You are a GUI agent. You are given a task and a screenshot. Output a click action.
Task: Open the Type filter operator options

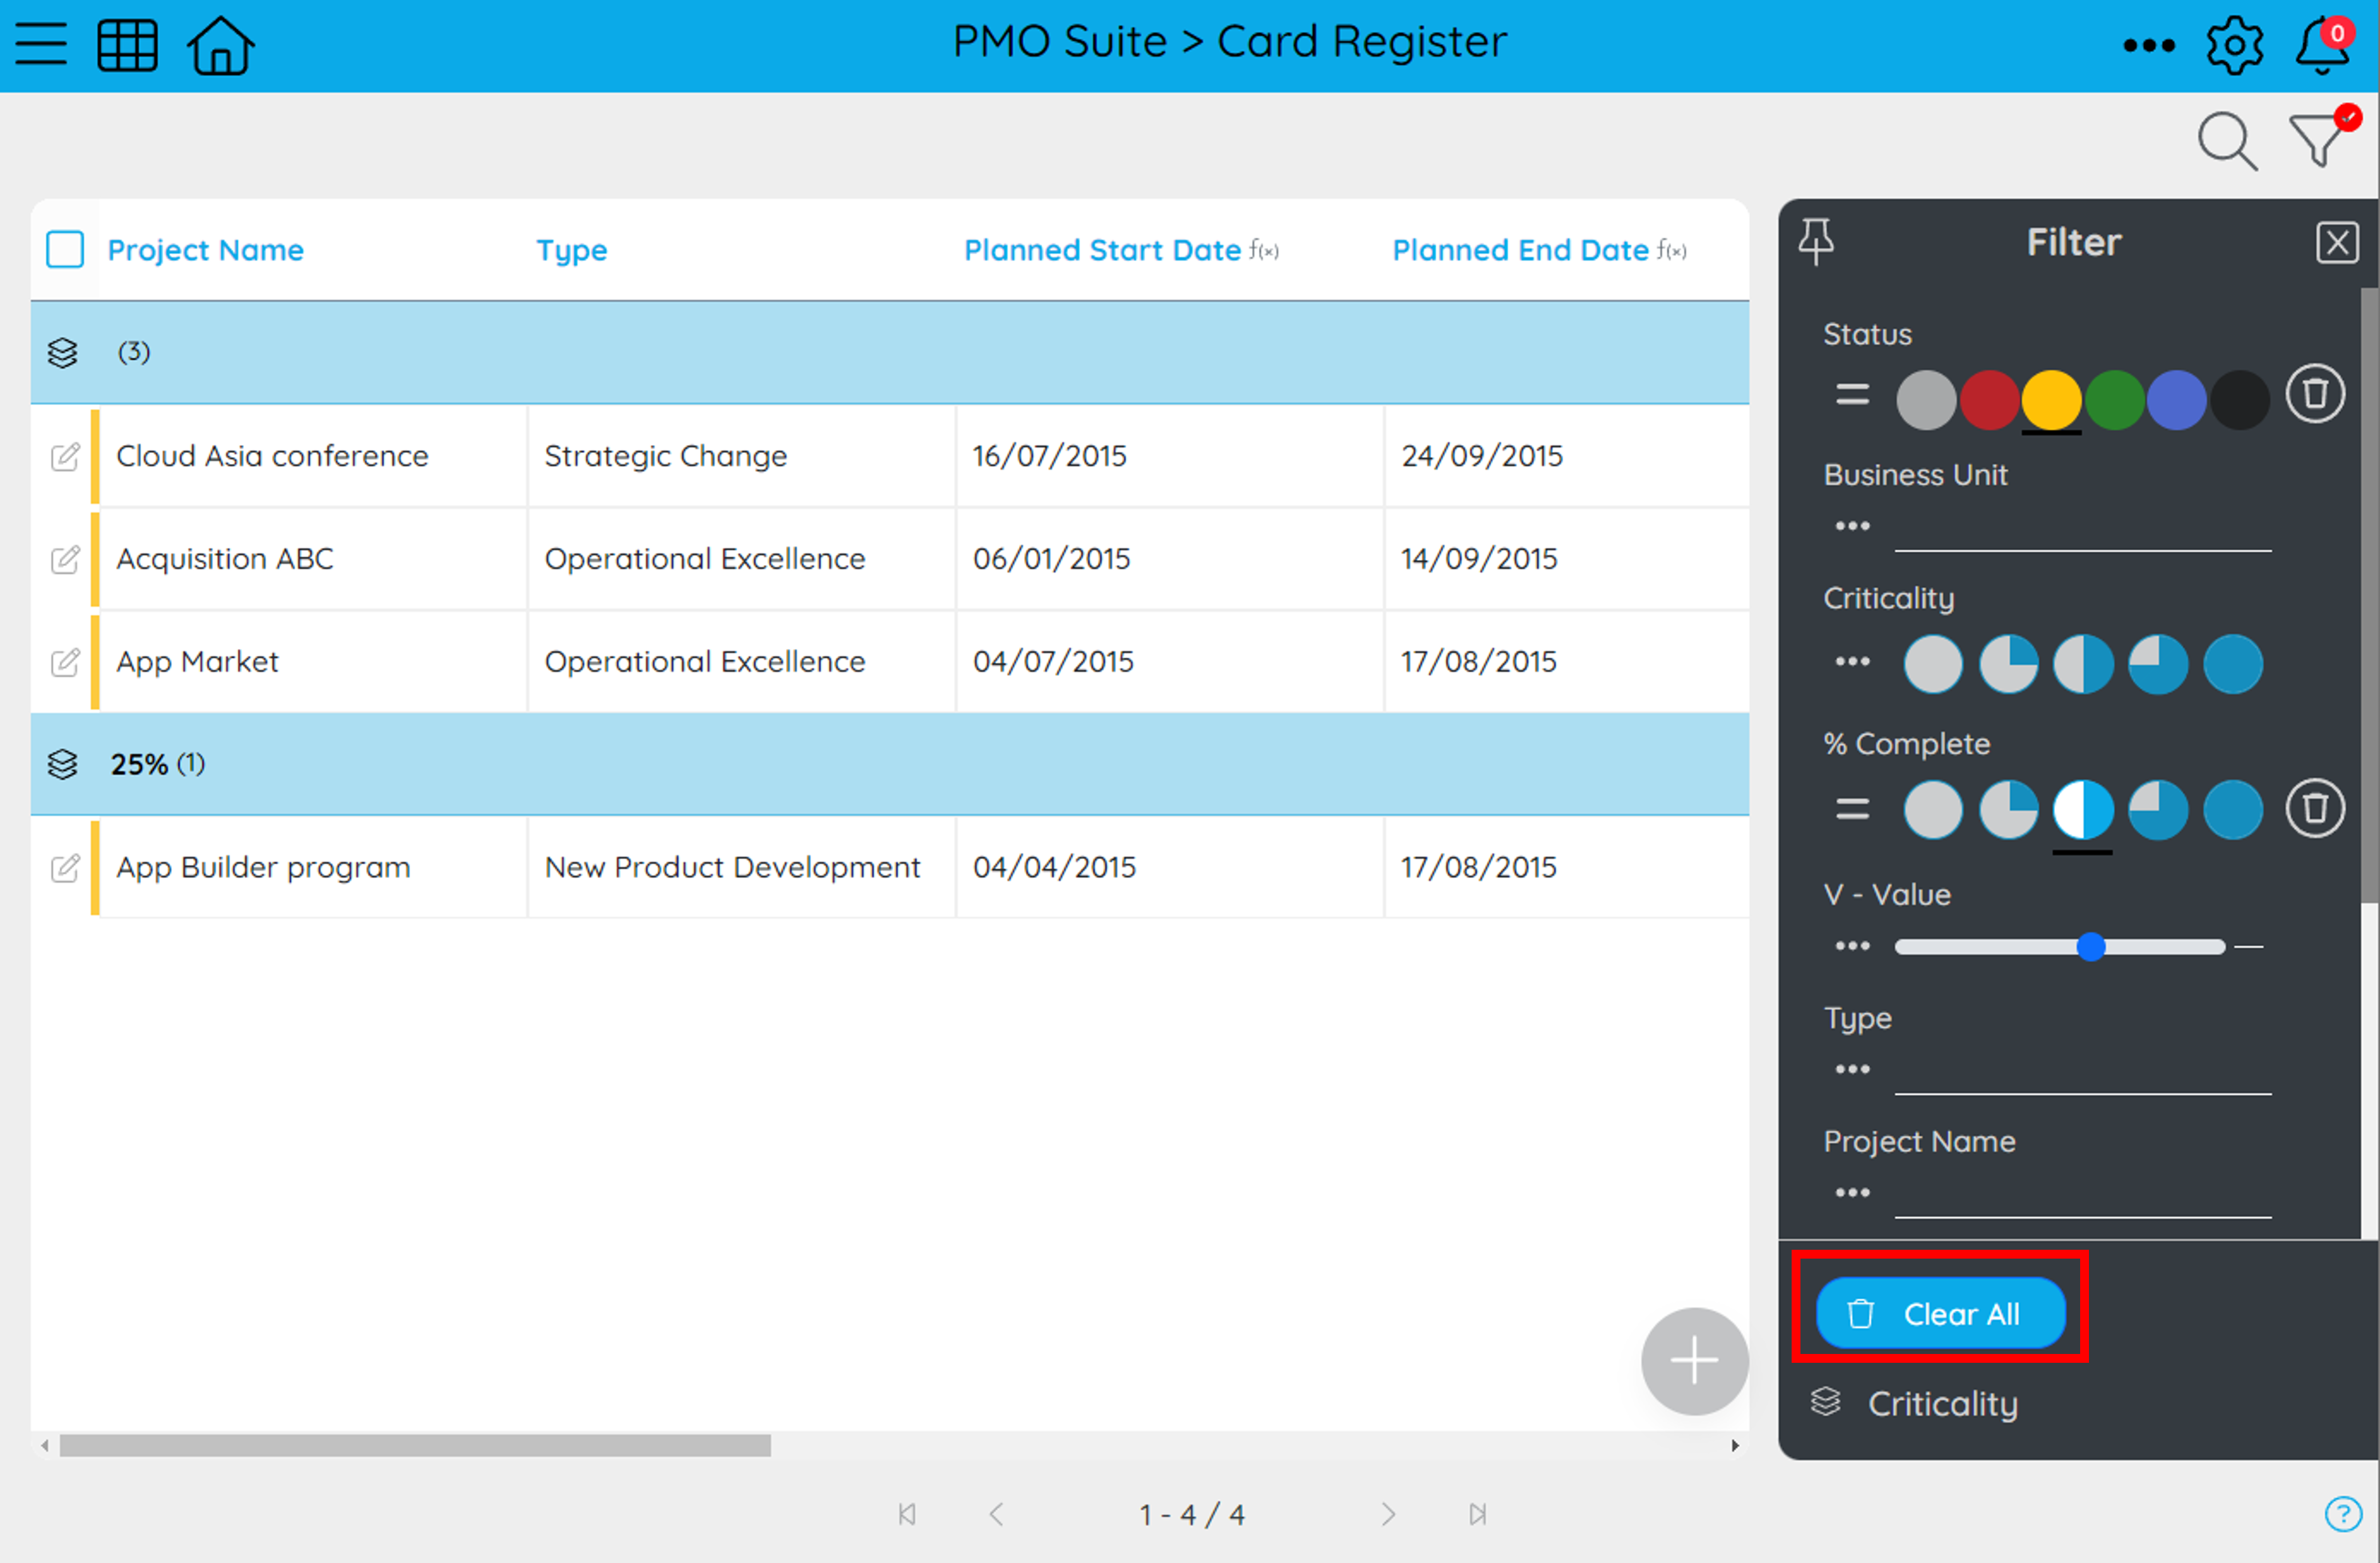pos(1852,1070)
